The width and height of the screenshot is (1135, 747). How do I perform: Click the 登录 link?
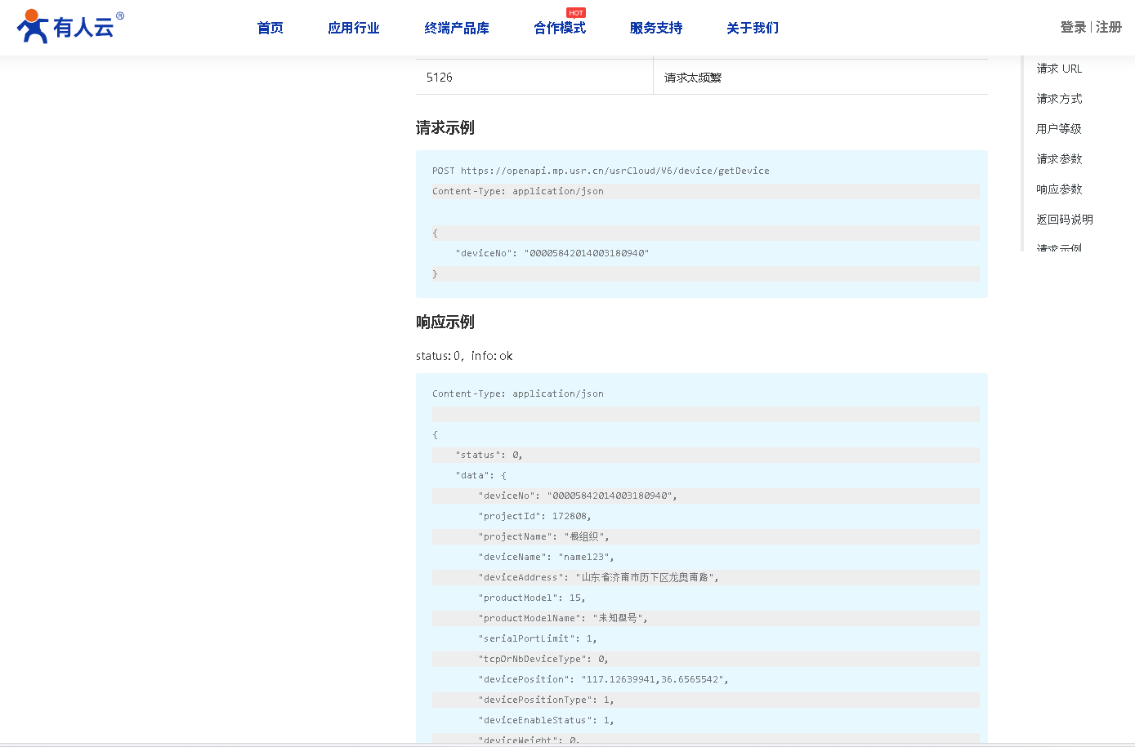[1074, 27]
